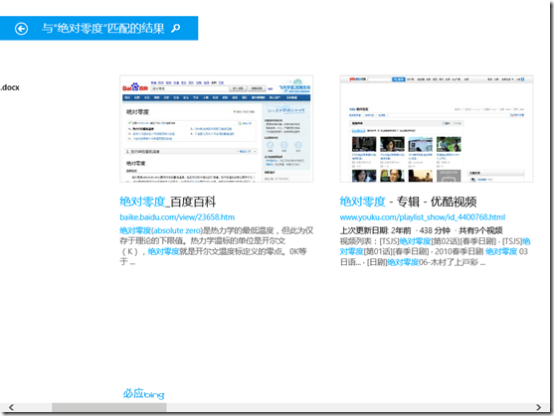Click the horizontal scrollbar thumb
This screenshot has height=416, width=554.
click(109, 407)
